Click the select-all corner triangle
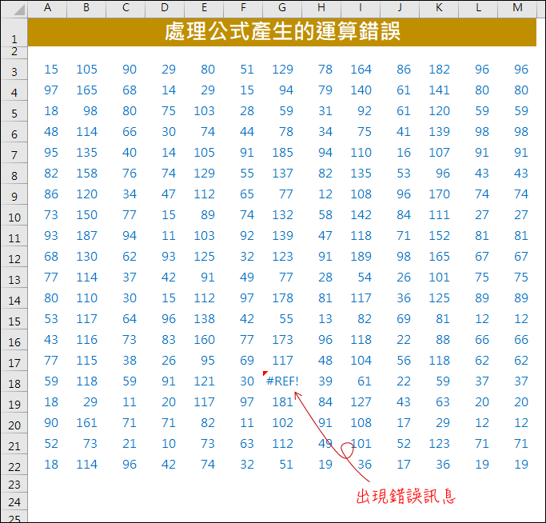 point(19,10)
